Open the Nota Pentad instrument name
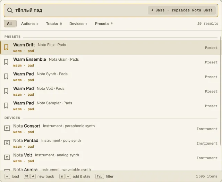Screen dimensions: 222x182 tap(26, 140)
